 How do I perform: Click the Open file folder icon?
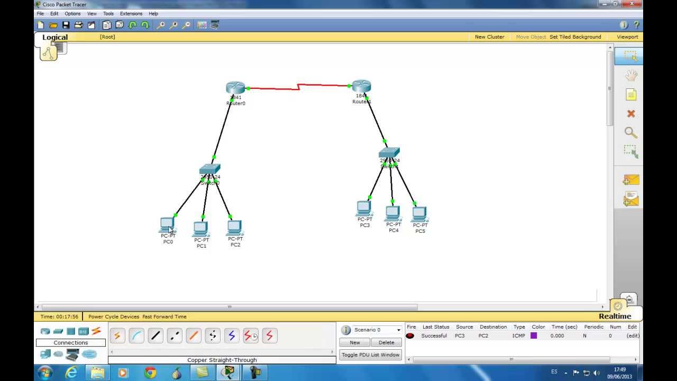point(53,25)
